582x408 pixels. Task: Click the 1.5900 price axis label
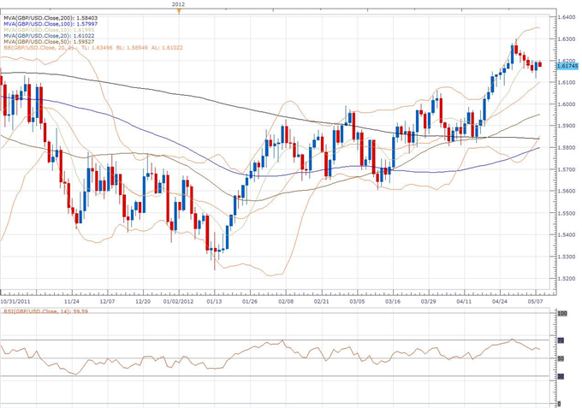tap(567, 126)
